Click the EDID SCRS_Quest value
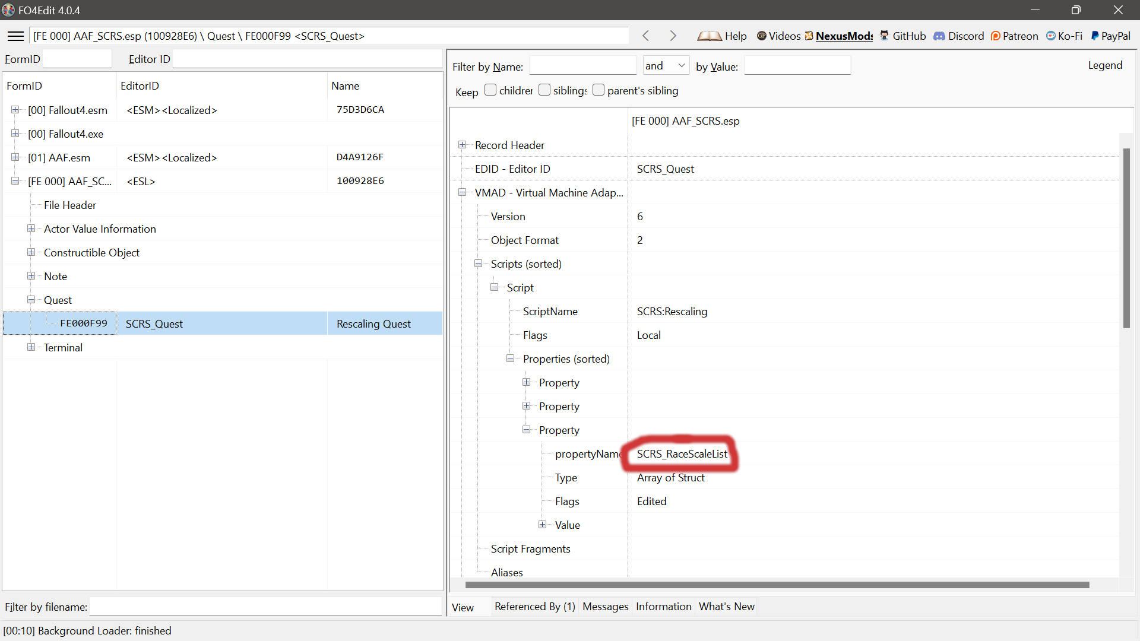Image resolution: width=1140 pixels, height=641 pixels. click(x=666, y=169)
